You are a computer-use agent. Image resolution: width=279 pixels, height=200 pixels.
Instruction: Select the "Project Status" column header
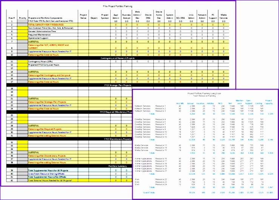83,16
